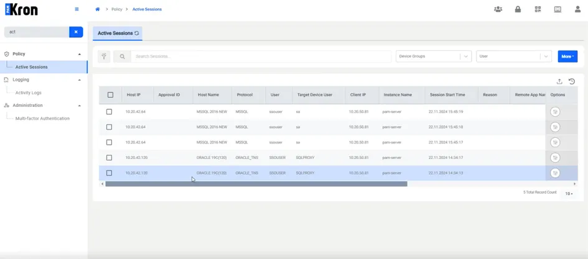Open options icon for 15:45:19 session row
Image resolution: width=588 pixels, height=259 pixels.
tap(555, 112)
